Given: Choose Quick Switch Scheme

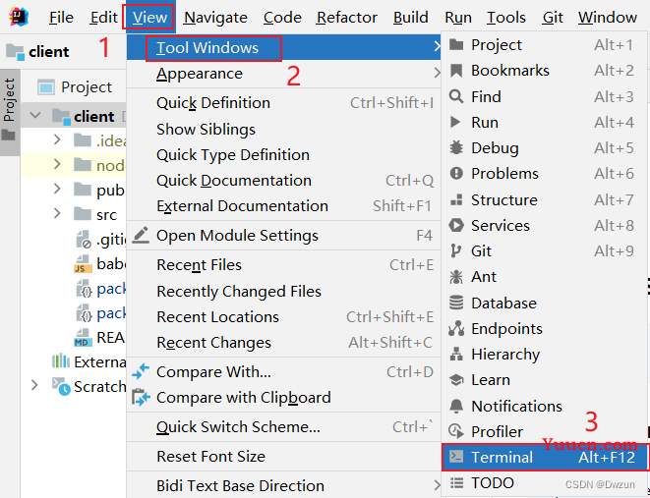Looking at the screenshot, I should point(283,427).
